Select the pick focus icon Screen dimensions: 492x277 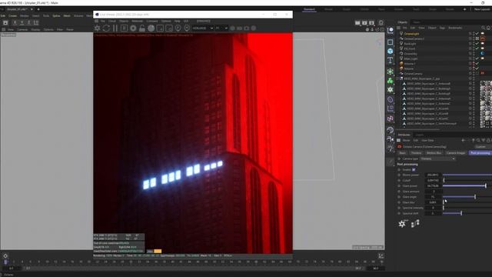(x=178, y=28)
